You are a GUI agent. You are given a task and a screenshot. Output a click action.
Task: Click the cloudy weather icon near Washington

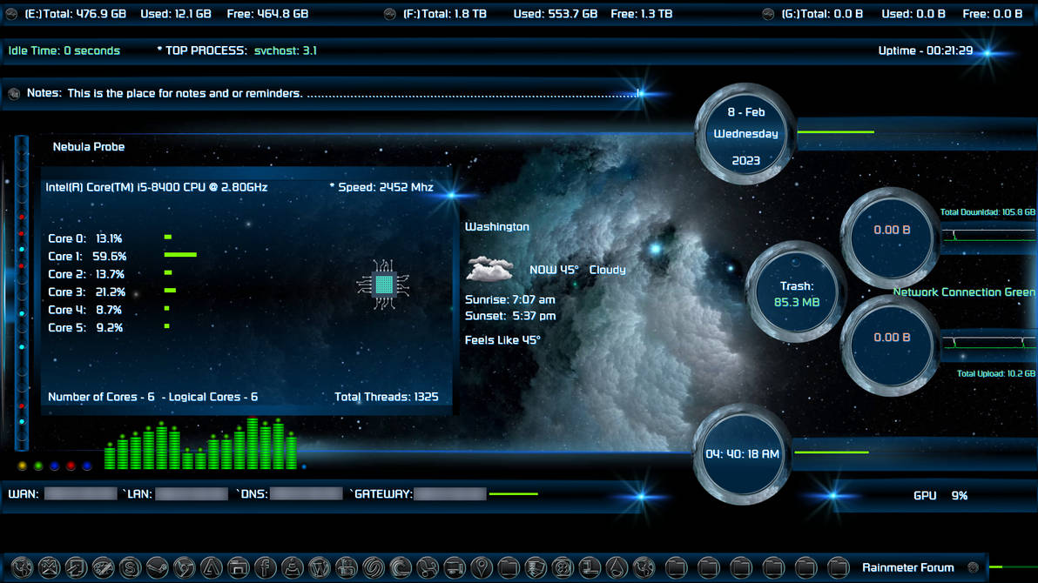point(489,268)
